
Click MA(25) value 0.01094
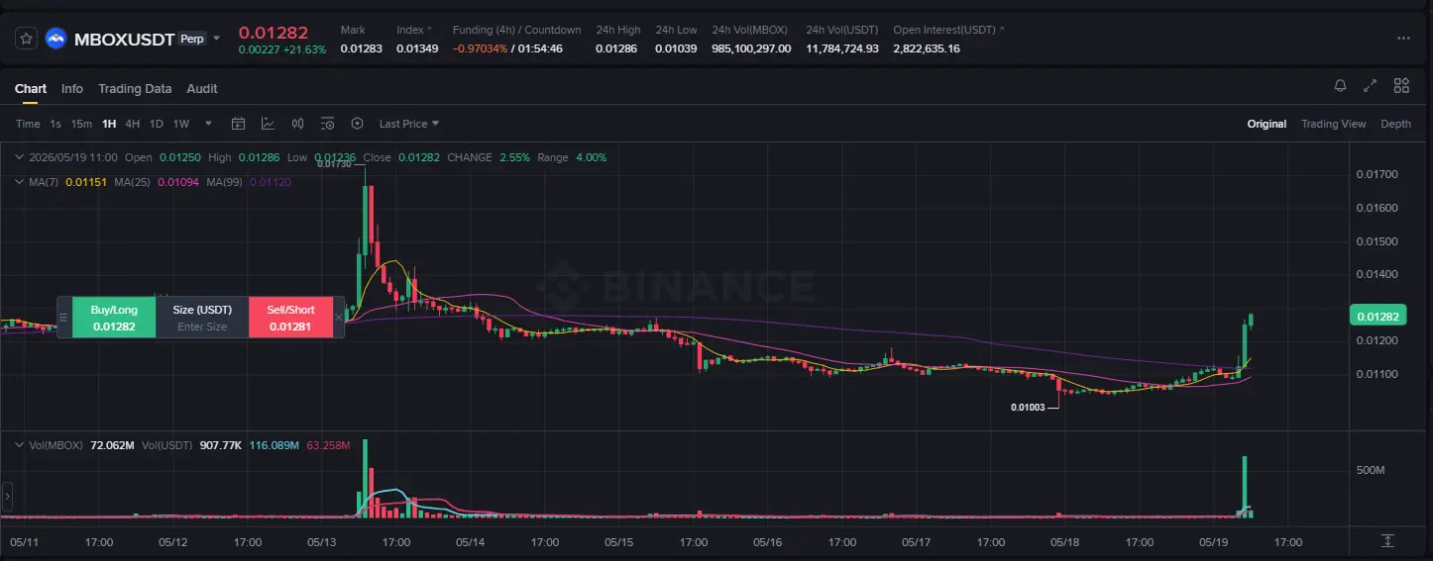point(178,182)
